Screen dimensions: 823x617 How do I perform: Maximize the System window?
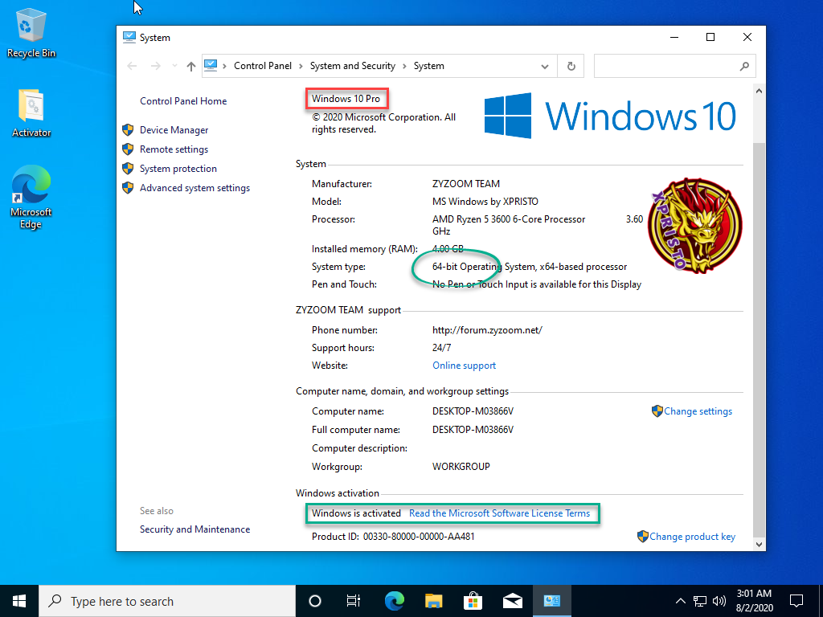(x=710, y=37)
